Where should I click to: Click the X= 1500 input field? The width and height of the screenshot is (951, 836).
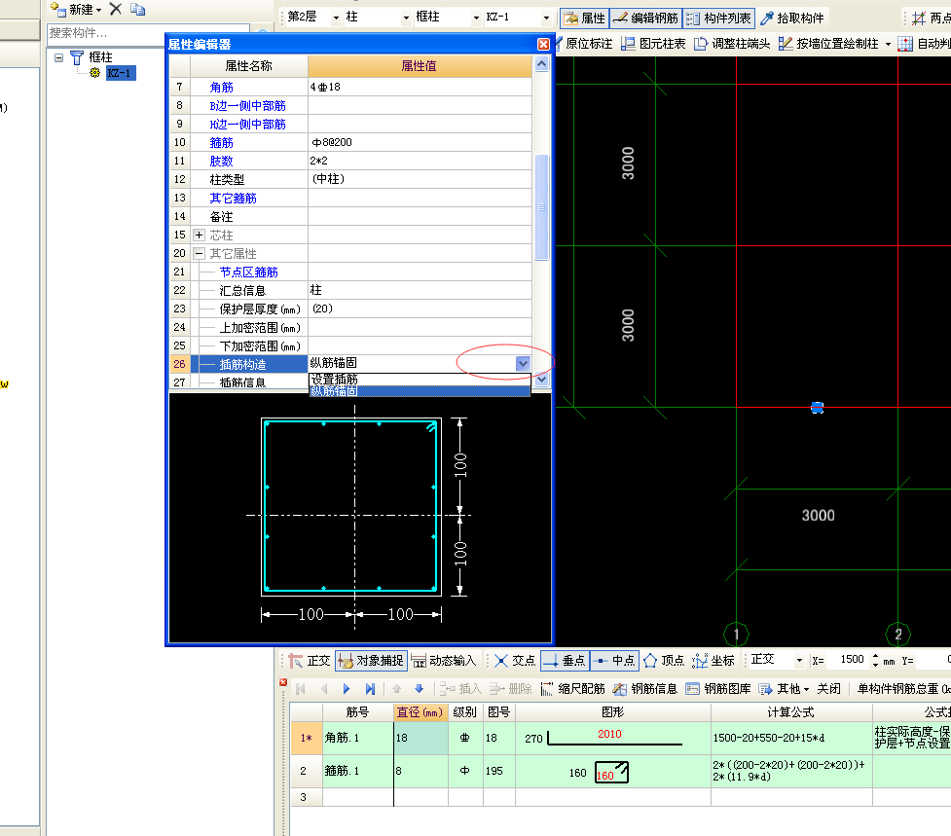[848, 660]
